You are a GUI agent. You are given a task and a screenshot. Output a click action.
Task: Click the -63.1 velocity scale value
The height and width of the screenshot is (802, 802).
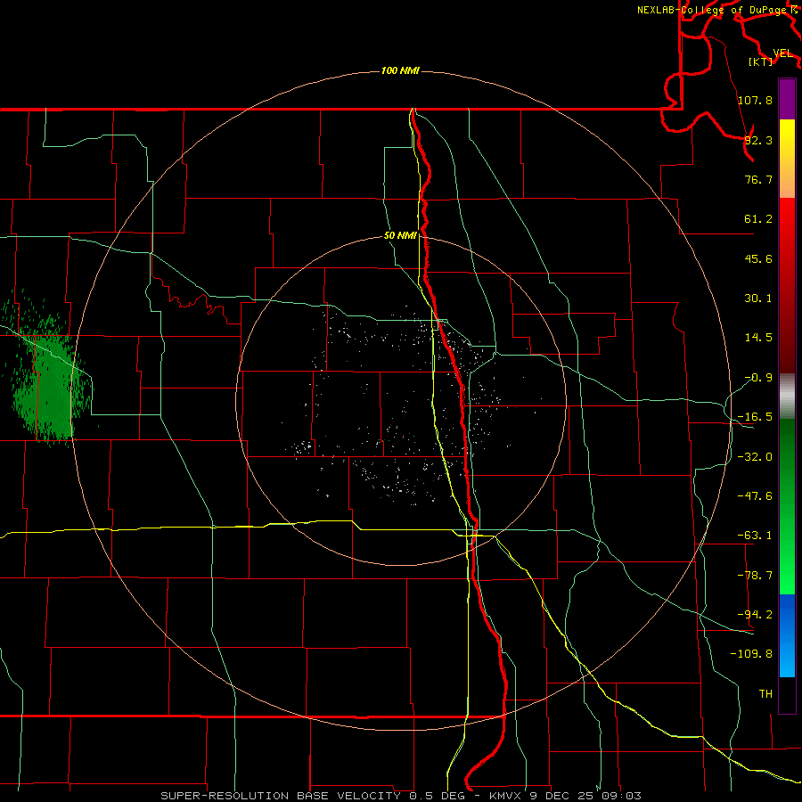(x=755, y=536)
